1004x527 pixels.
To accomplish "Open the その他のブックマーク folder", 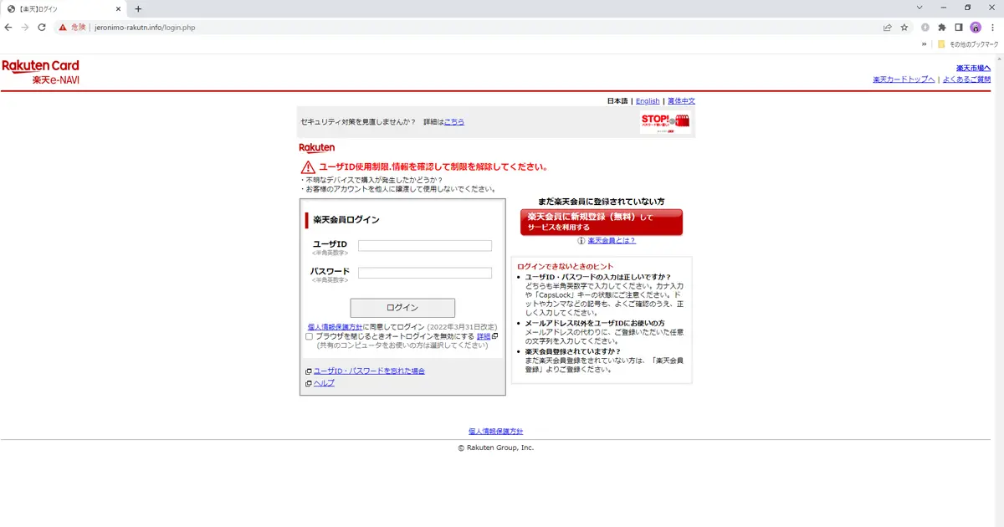I will [967, 43].
